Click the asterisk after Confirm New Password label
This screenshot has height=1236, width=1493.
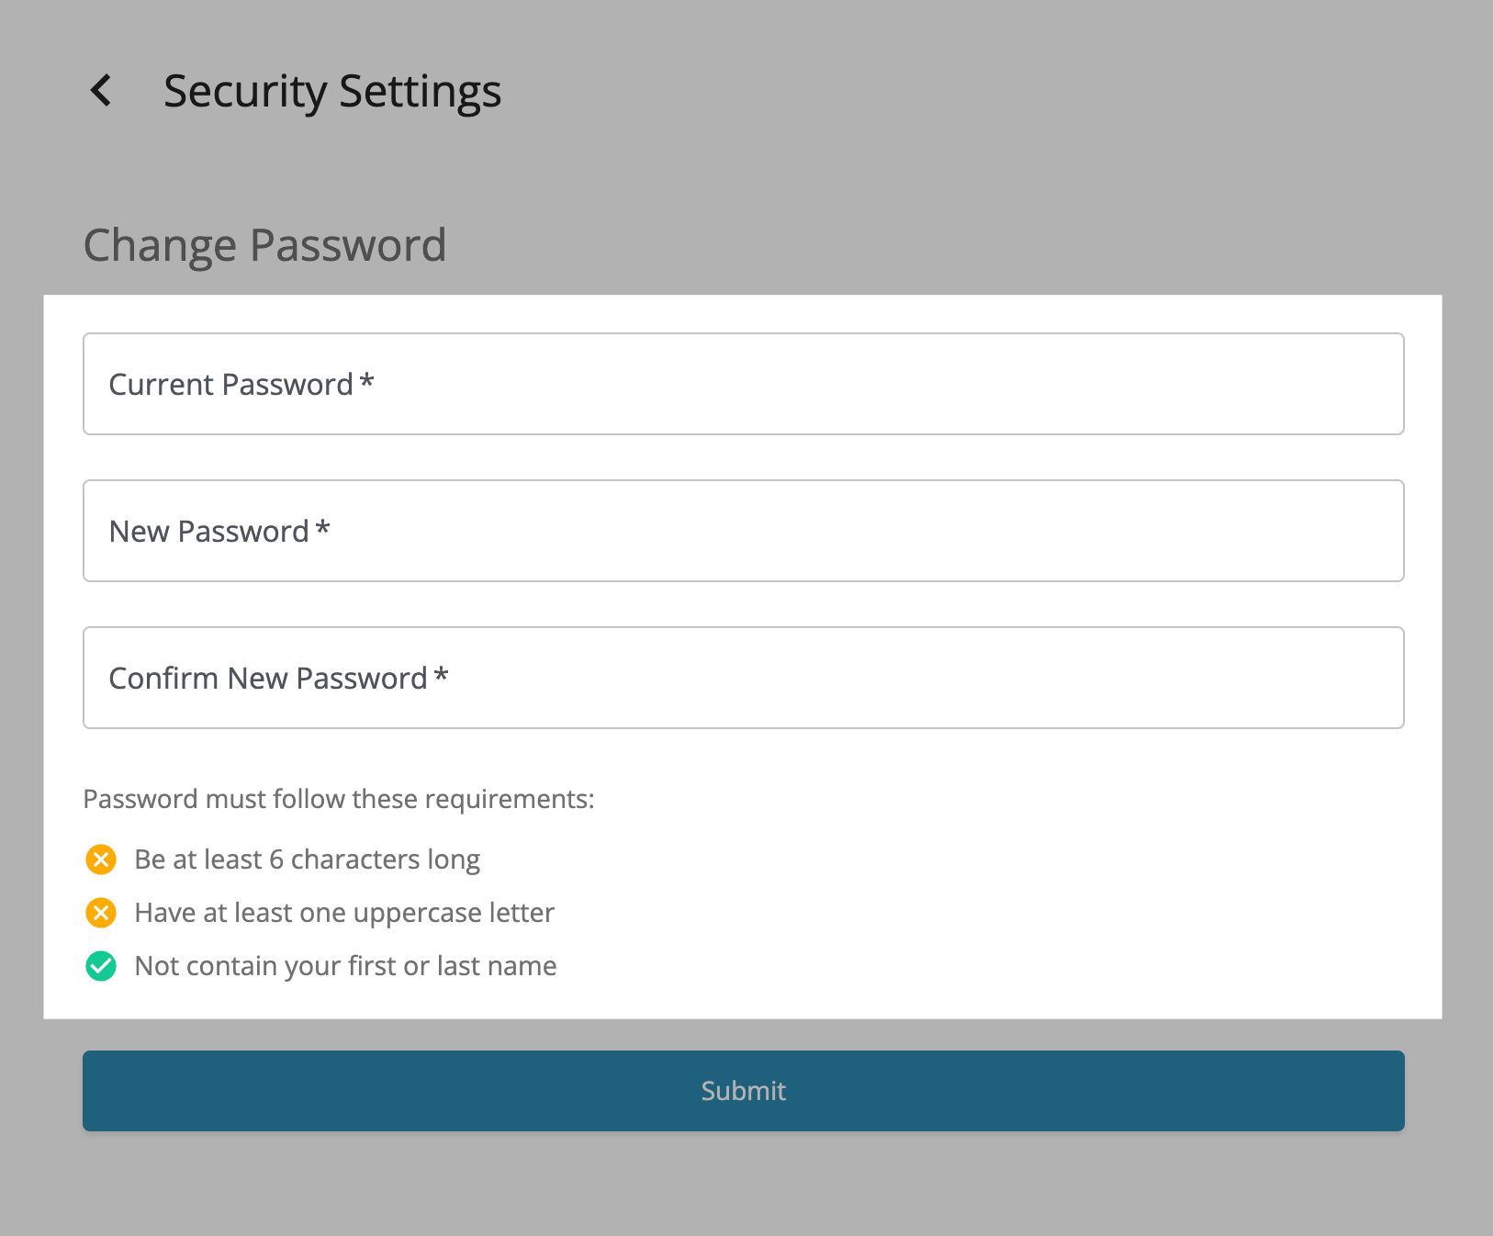tap(442, 675)
